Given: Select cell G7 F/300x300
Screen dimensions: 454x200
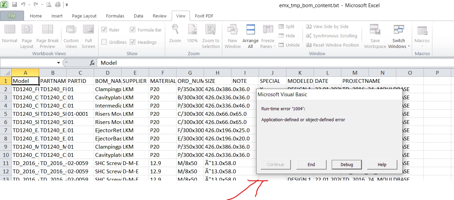Looking at the screenshot, I should (x=190, y=130).
